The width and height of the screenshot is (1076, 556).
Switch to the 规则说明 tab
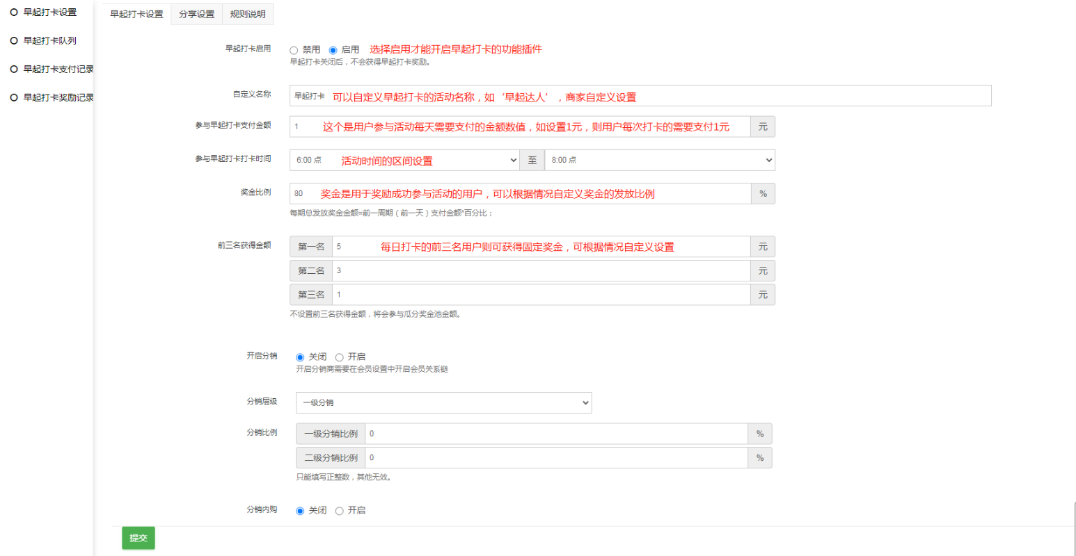point(248,14)
